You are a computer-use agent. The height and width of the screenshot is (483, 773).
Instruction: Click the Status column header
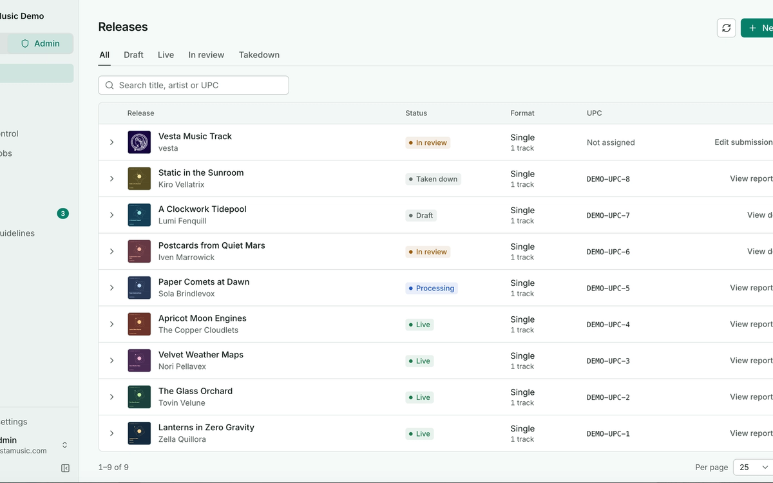416,113
